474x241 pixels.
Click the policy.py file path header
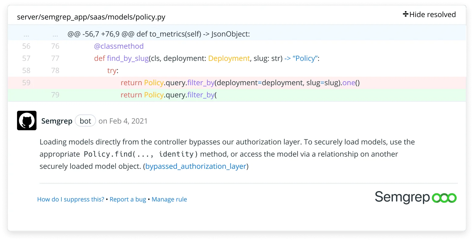tap(91, 17)
